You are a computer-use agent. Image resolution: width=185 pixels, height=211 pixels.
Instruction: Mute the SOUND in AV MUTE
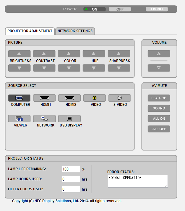tap(159, 108)
